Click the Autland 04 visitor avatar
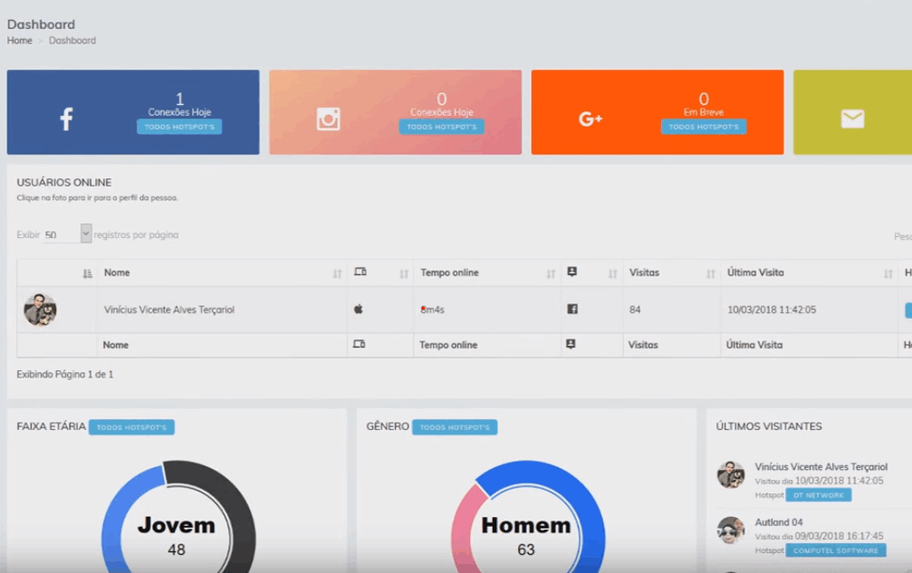The width and height of the screenshot is (912, 573). pyautogui.click(x=731, y=530)
